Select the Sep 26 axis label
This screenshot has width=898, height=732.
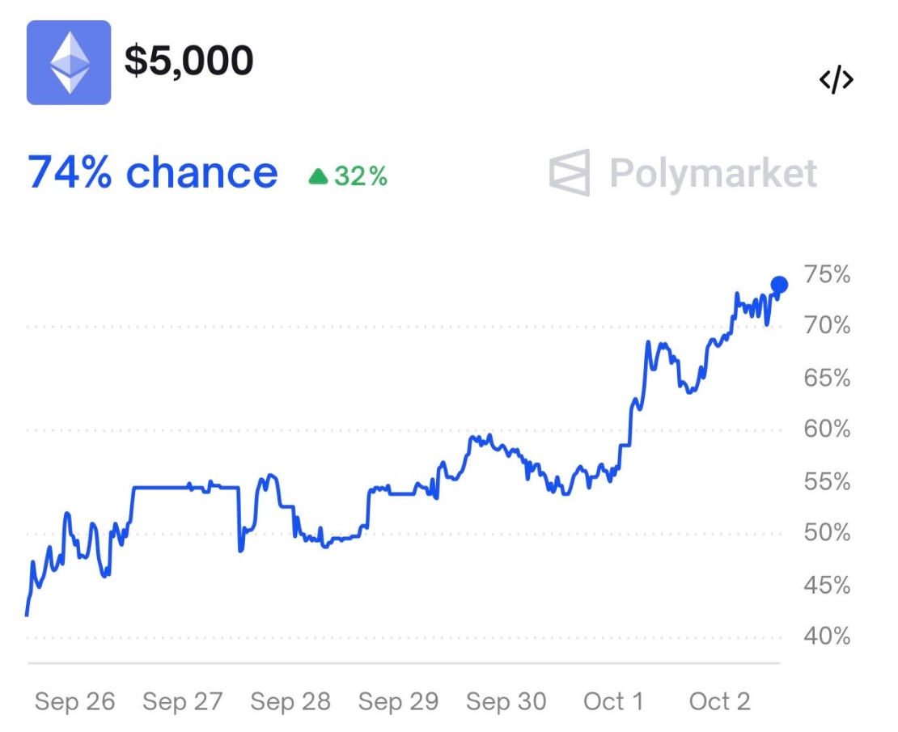tap(76, 702)
